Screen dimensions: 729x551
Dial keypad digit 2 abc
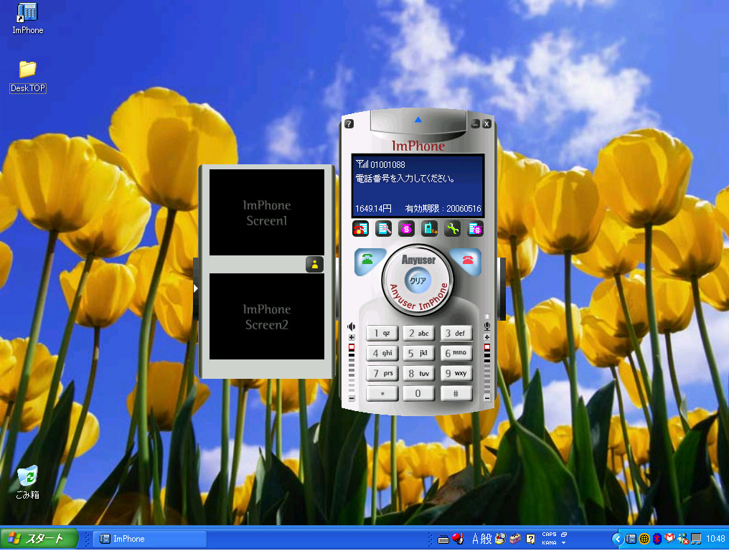(419, 333)
